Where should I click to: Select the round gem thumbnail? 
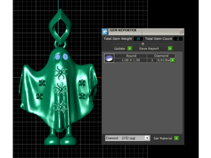pos(109,58)
